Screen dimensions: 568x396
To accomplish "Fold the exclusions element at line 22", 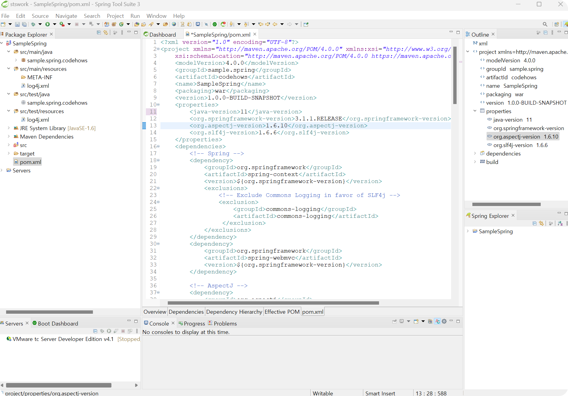I will [158, 188].
